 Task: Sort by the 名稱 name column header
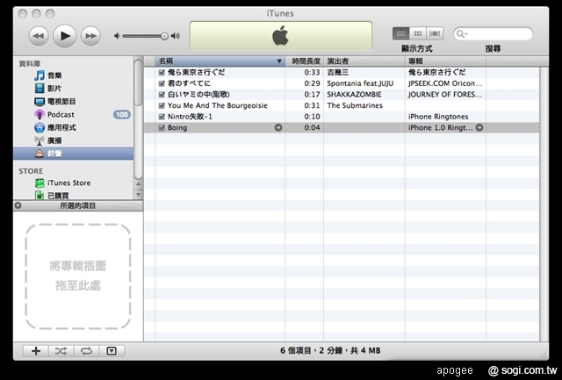click(x=220, y=61)
